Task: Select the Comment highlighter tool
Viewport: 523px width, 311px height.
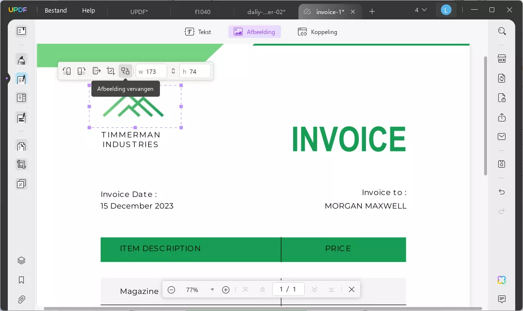Action: coord(21,60)
